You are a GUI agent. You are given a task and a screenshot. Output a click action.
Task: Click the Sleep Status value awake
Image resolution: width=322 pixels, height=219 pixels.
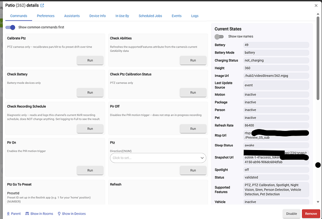pos(276,145)
